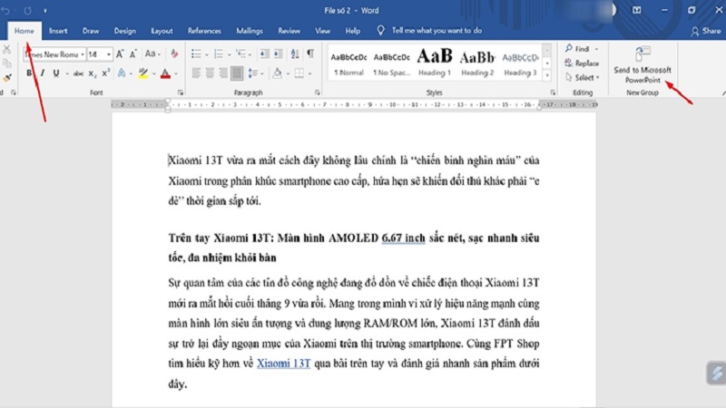Apply the Normal style
The height and width of the screenshot is (408, 726).
[x=348, y=63]
